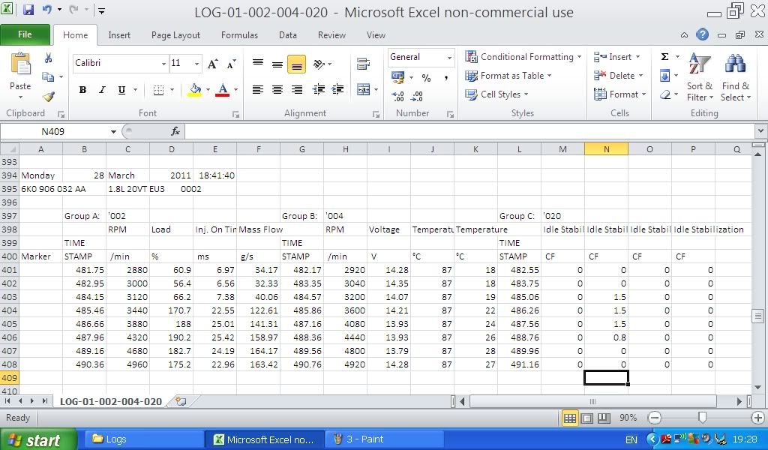
Task: Open the Calibri font name dropdown
Action: (163, 64)
